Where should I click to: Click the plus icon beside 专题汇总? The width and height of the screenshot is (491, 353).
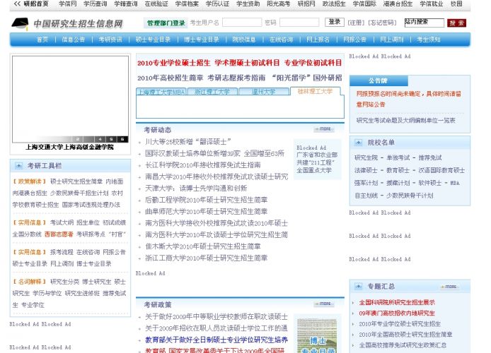(358, 286)
